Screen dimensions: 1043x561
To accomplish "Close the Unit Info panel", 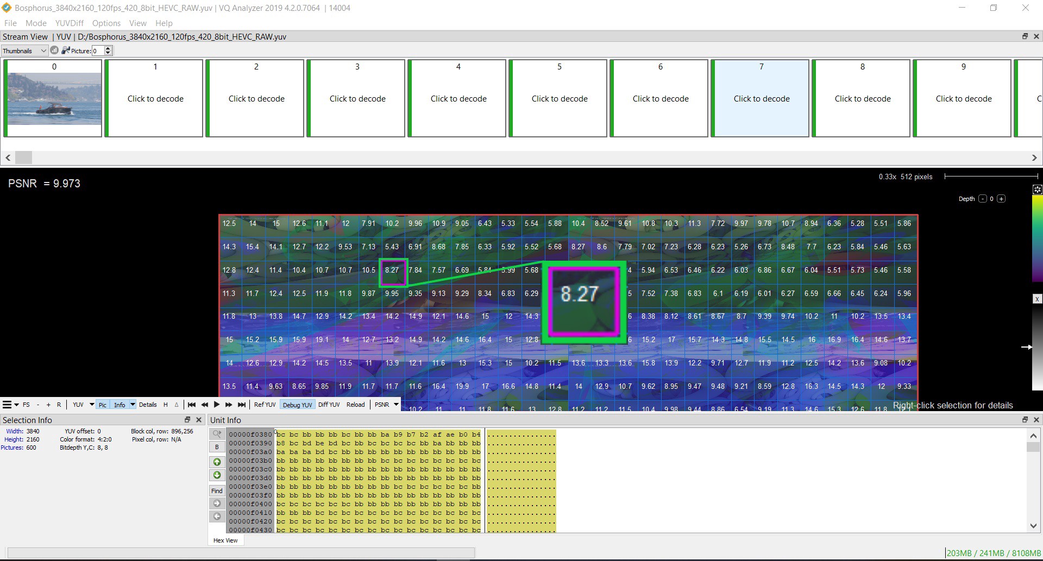I will 1036,420.
